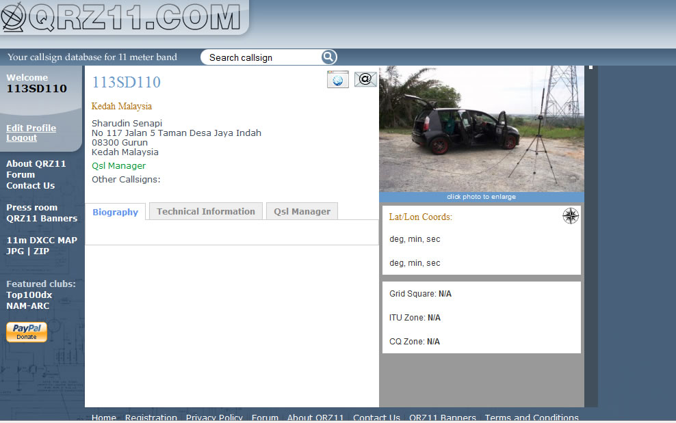Click the compass rose icon
The image size is (676, 423).
[x=571, y=216]
